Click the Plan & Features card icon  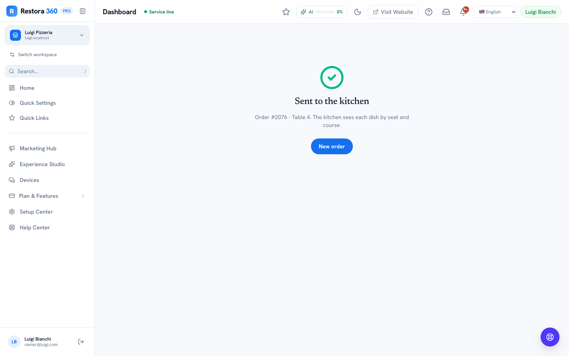(12, 196)
